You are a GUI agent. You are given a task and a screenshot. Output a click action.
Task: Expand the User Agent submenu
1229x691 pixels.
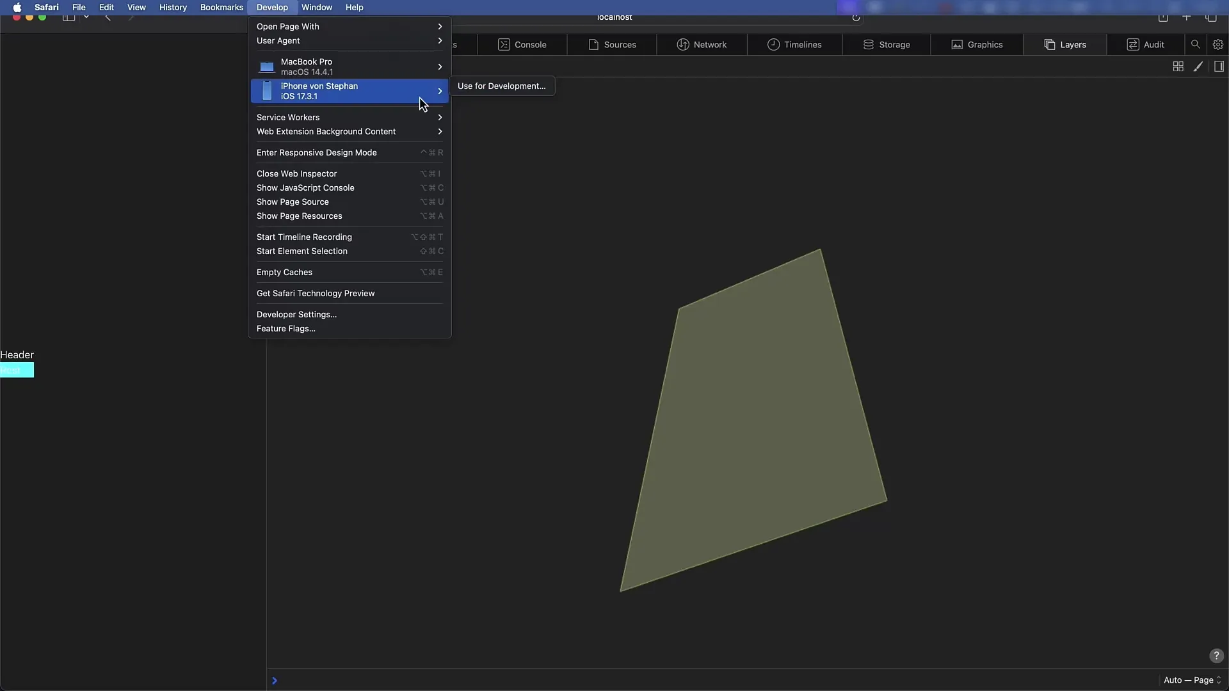[349, 40]
